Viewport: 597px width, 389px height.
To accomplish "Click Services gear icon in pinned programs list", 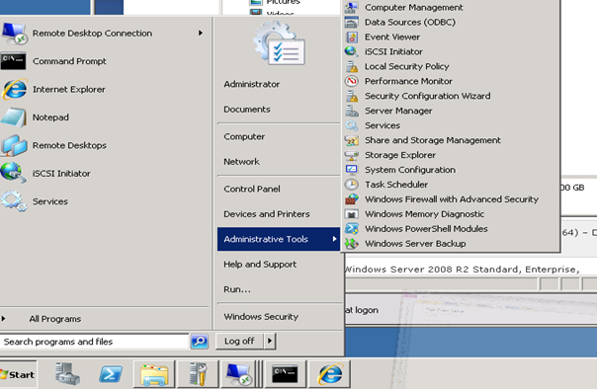I will click(x=14, y=201).
